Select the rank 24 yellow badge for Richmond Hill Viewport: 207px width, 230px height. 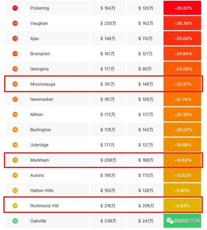(15, 206)
